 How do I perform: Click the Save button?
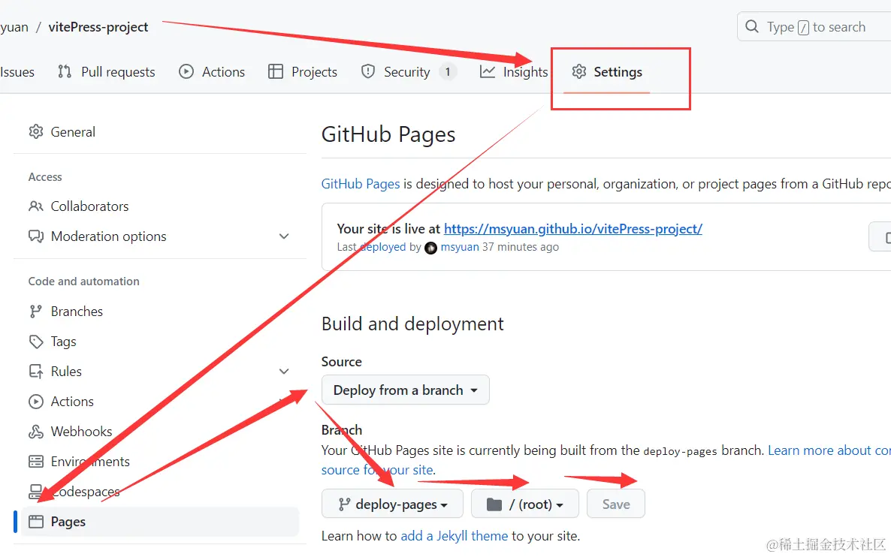tap(616, 504)
